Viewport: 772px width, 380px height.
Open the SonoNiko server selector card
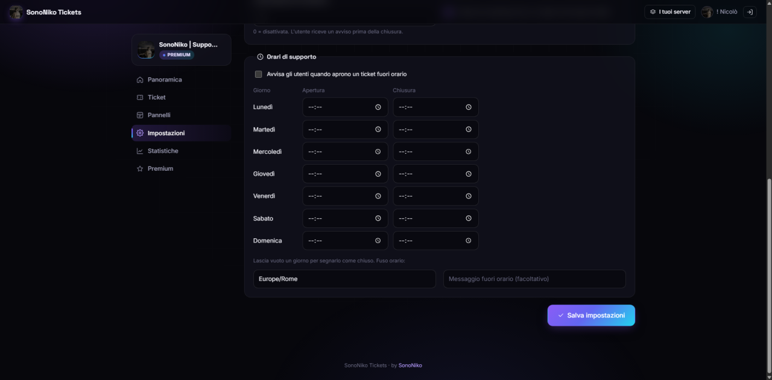point(182,49)
